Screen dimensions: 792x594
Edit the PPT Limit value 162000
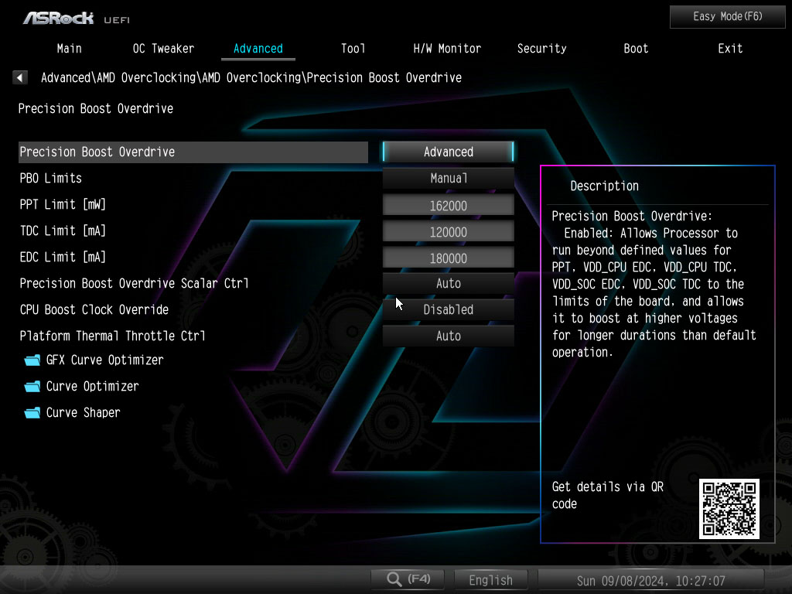(448, 206)
